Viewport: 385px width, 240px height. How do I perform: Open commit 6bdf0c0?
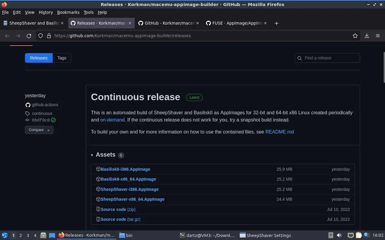tap(41, 120)
